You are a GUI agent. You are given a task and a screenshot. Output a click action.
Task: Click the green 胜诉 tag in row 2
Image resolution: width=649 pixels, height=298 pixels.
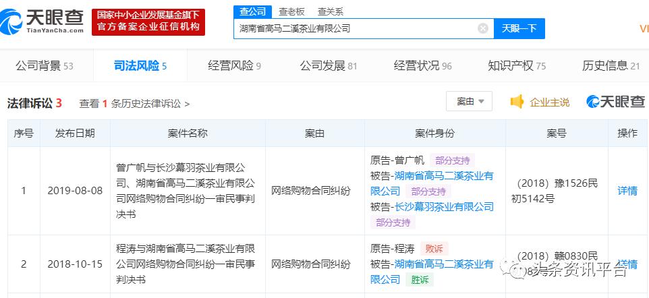(x=419, y=280)
